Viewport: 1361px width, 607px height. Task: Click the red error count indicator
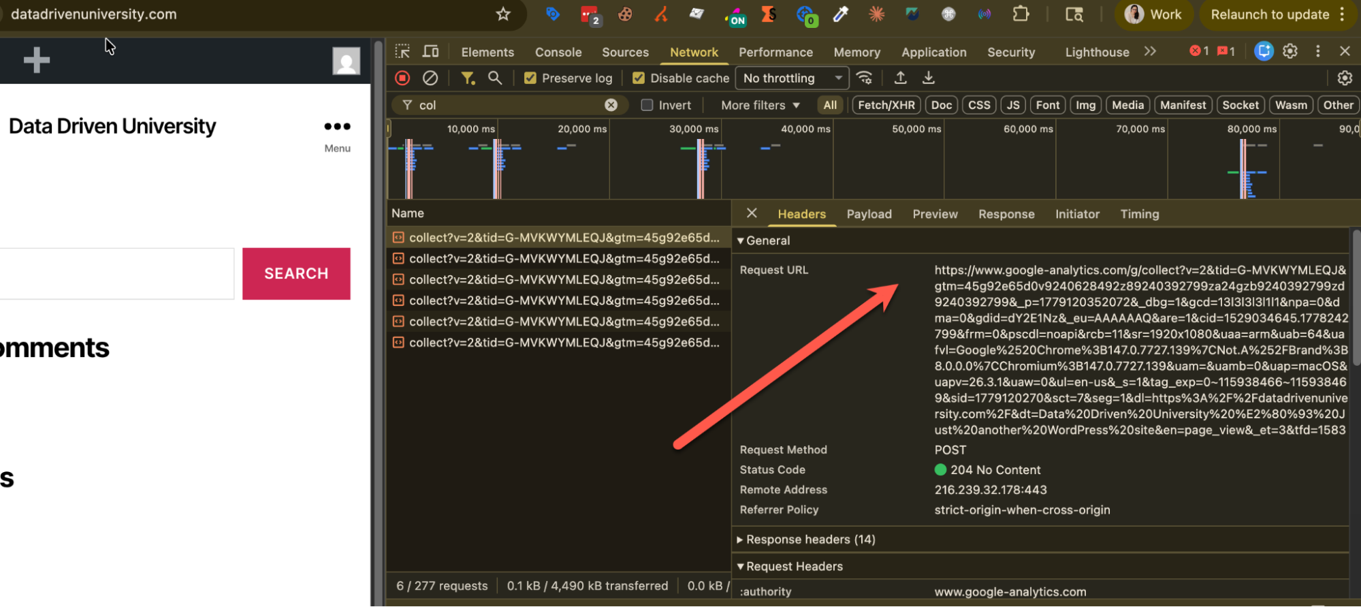1199,51
